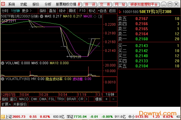Click 窗口 tab in bottom bar
The image size is (181, 120).
click(x=13, y=99)
